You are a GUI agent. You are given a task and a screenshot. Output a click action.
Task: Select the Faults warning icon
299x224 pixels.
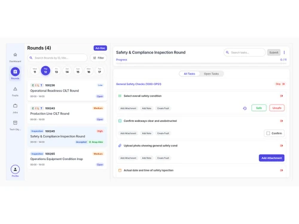coord(15,89)
